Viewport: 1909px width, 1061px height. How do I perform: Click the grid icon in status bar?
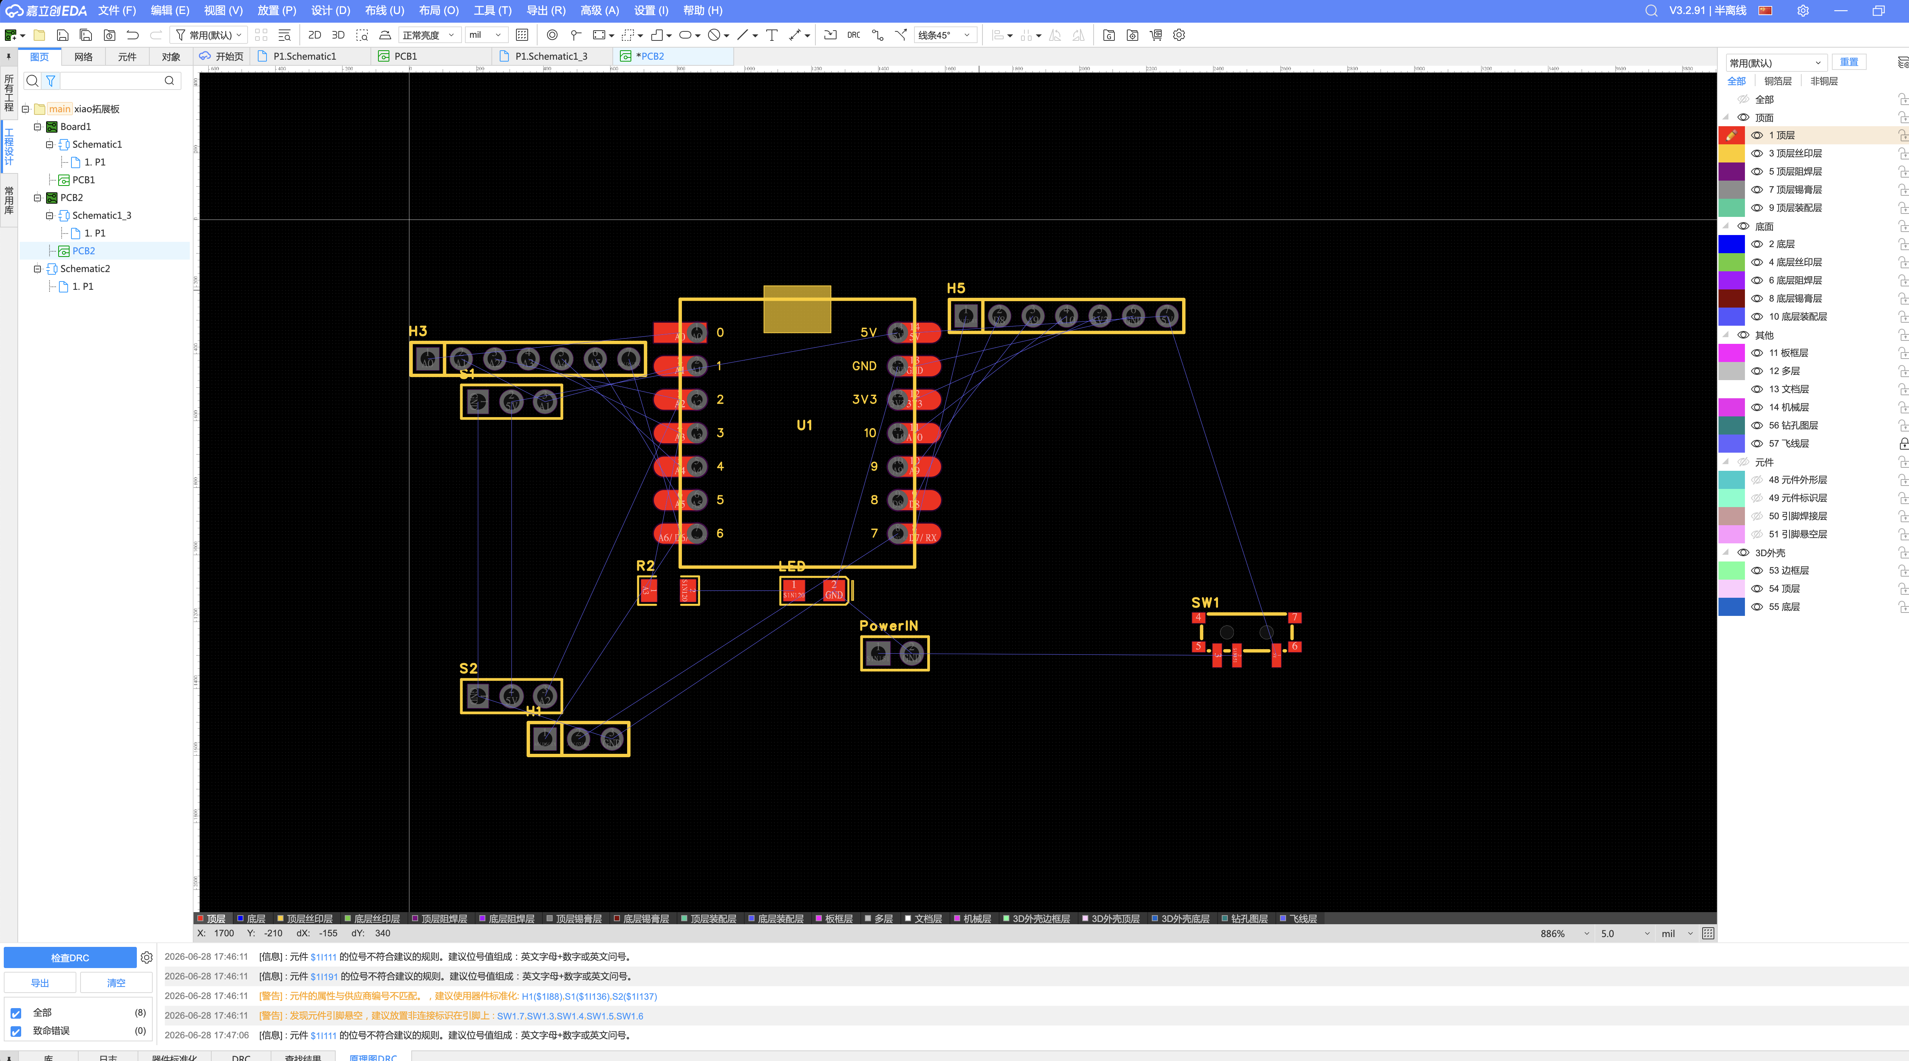[x=1708, y=934]
